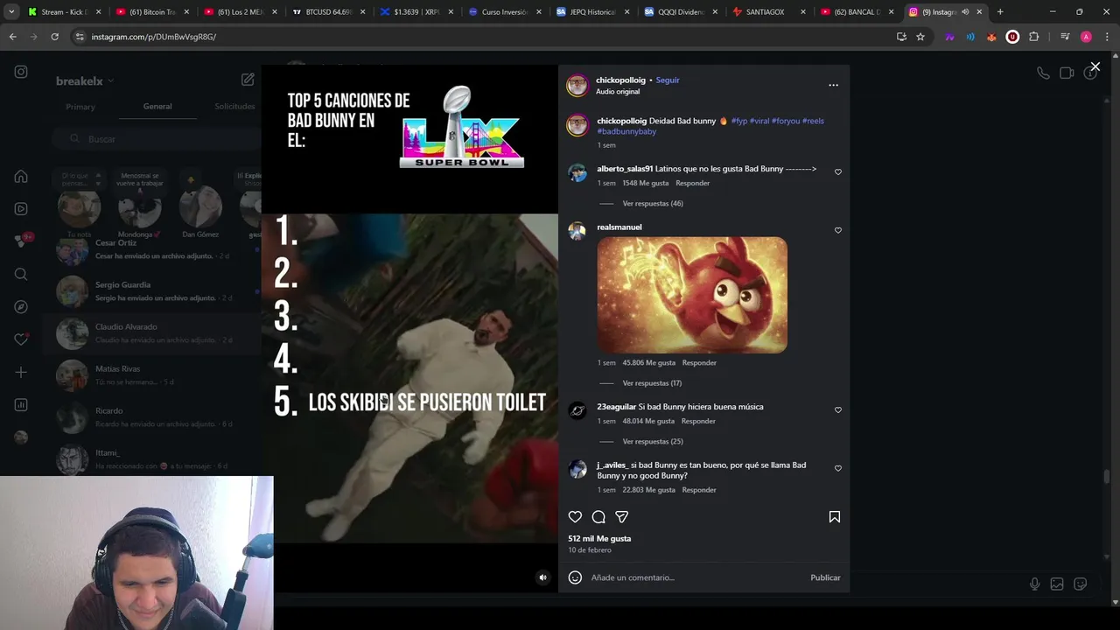This screenshot has height=630, width=1120.
Task: Reply to 23eaguilar via Responder
Action: [698, 422]
